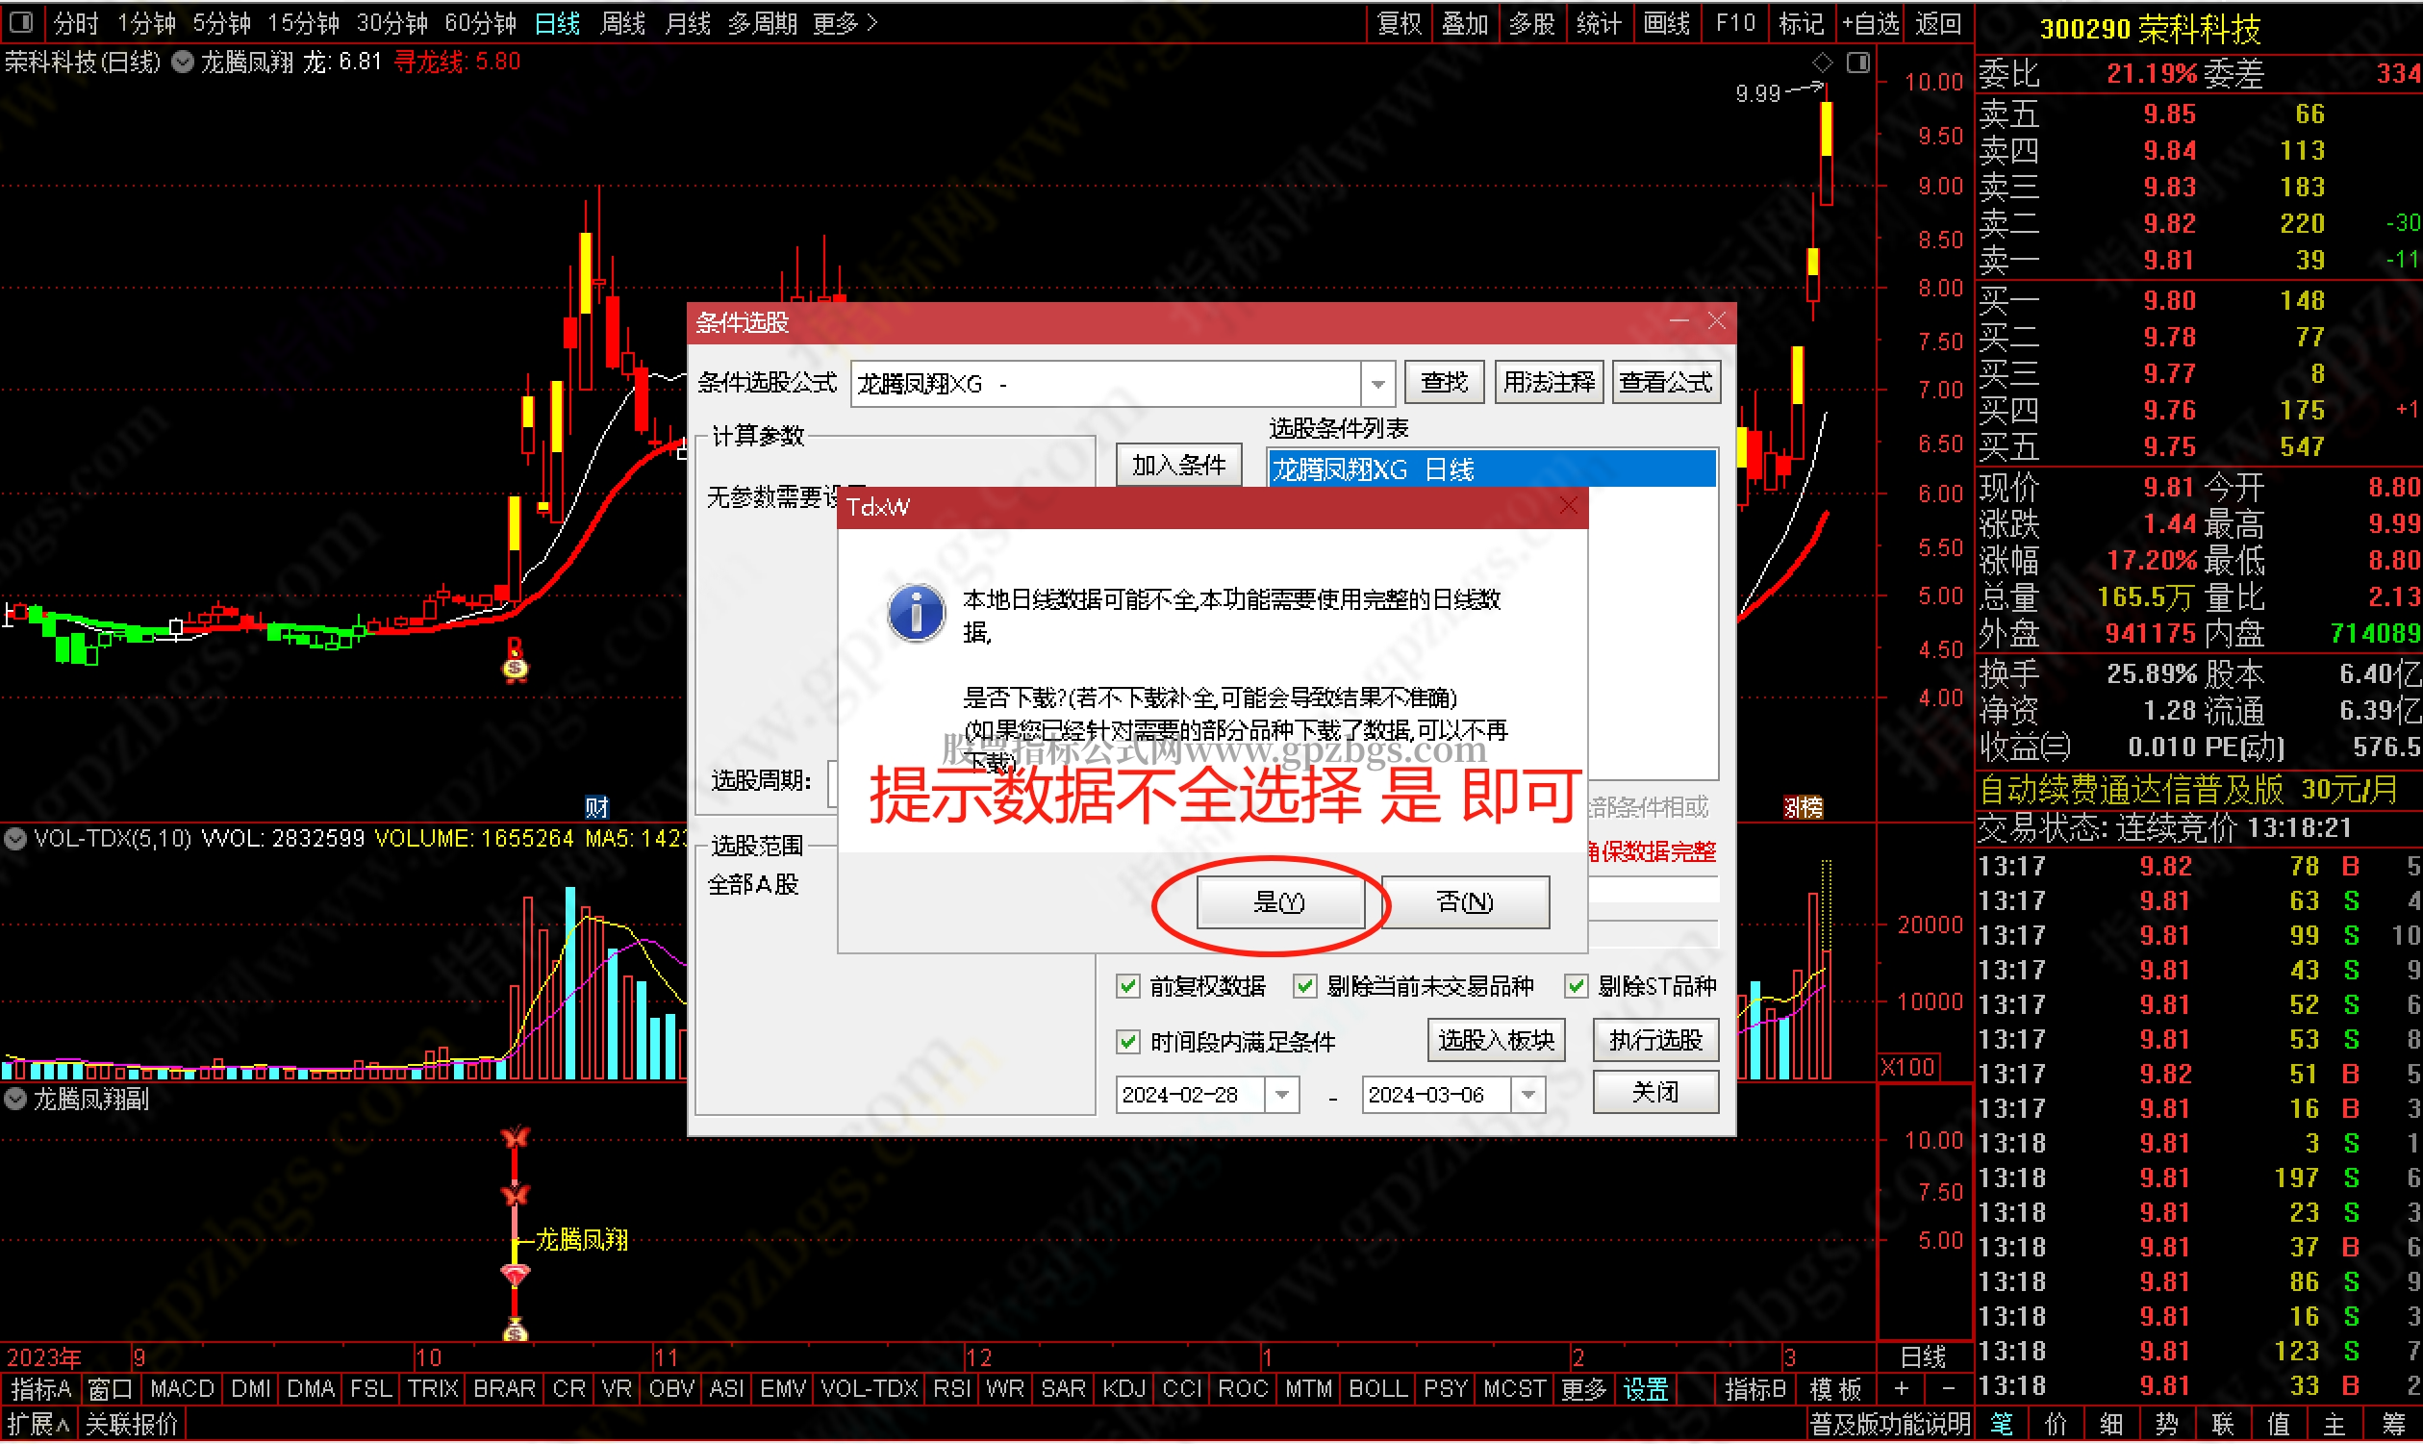Viewport: 2423px width, 1444px height.
Task: Click the X100 volume scale label
Action: click(1907, 1068)
